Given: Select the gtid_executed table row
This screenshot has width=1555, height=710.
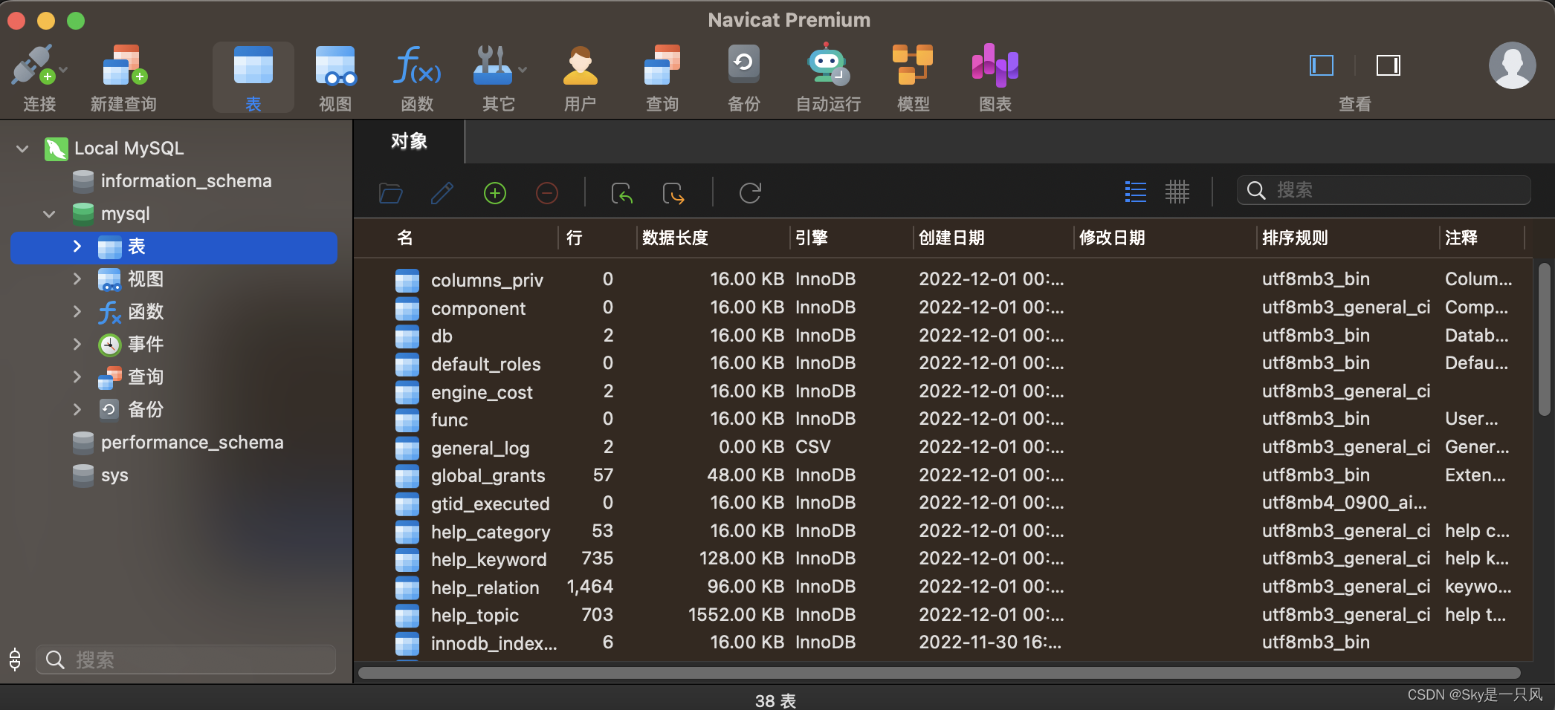Looking at the screenshot, I should click(943, 503).
